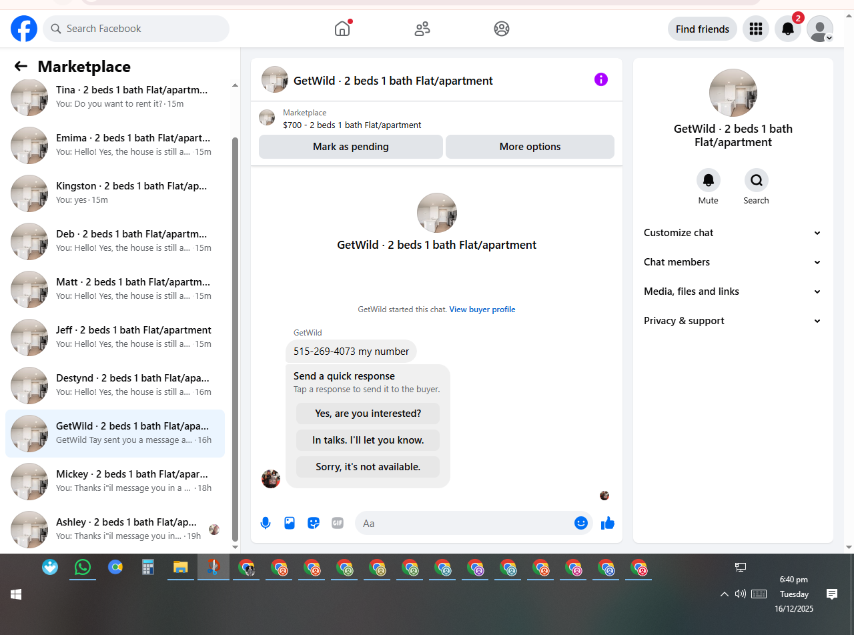
Task: Open the Friends icon in top navigation
Action: pos(422,29)
